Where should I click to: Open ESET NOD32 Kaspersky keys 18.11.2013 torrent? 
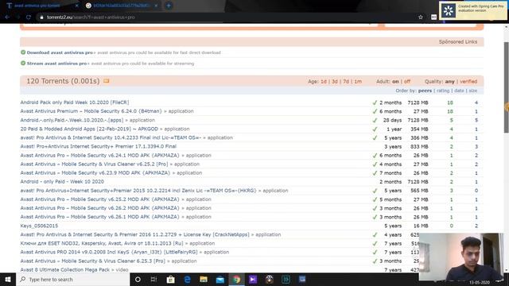102,243
